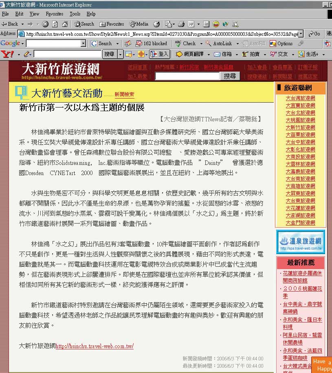
Task: Open the Favorites pane
Action: [x=112, y=24]
